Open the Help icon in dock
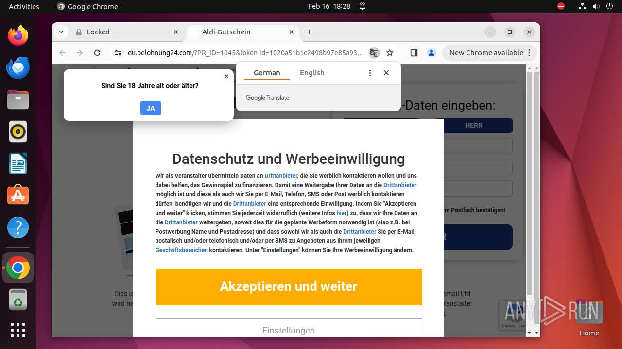This screenshot has width=622, height=349. tap(18, 228)
